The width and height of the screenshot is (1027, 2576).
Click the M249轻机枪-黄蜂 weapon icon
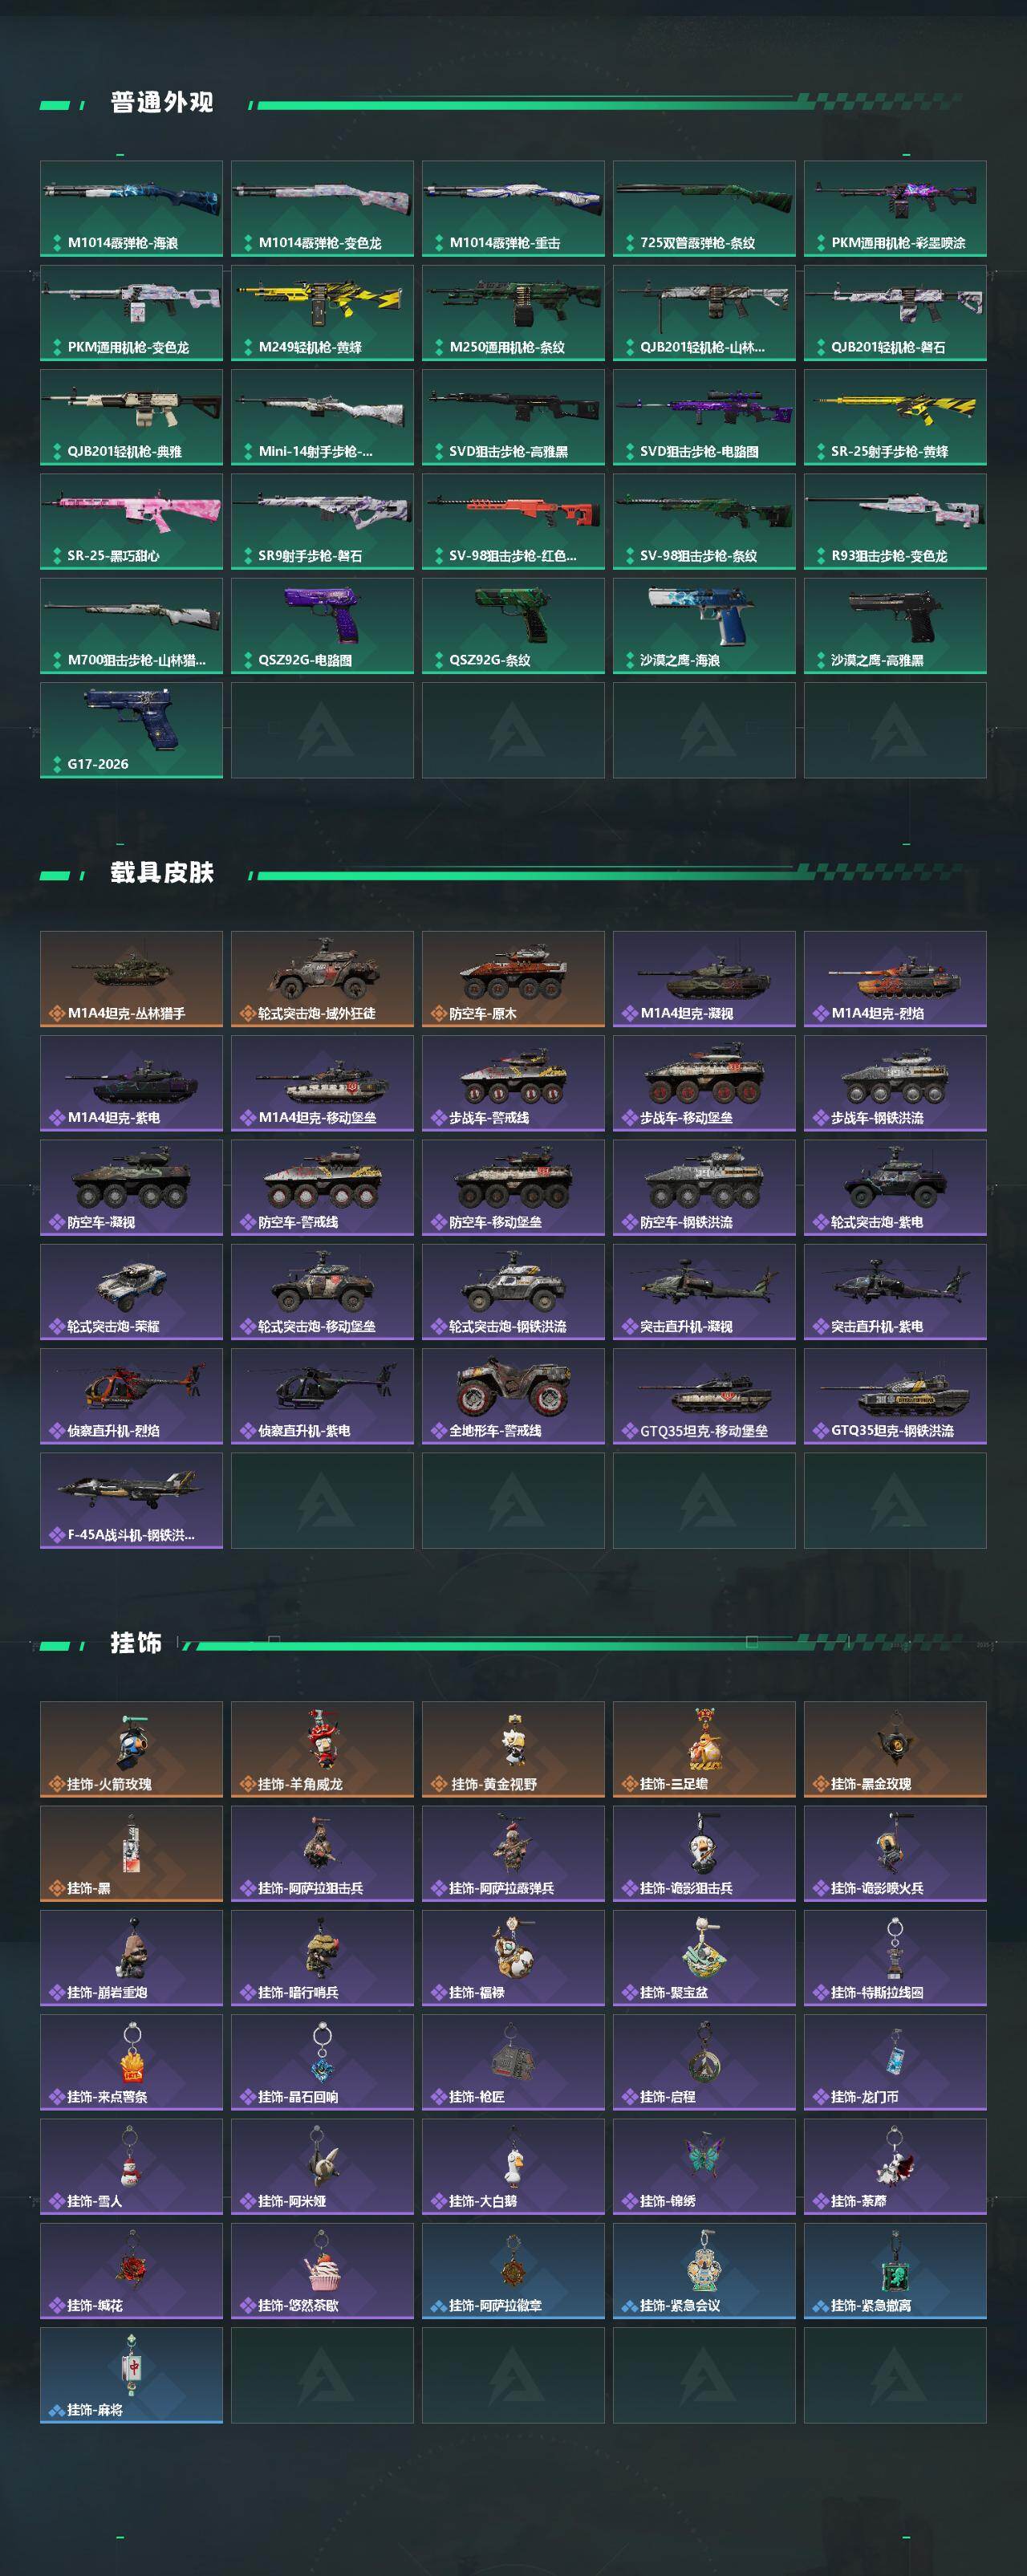pyautogui.click(x=322, y=313)
